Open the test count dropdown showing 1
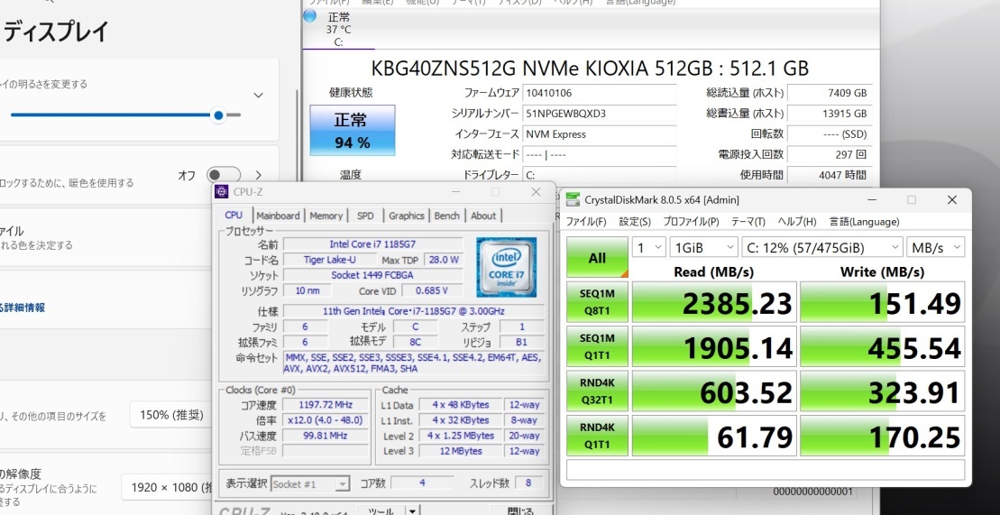The width and height of the screenshot is (1000, 515). pyautogui.click(x=648, y=247)
